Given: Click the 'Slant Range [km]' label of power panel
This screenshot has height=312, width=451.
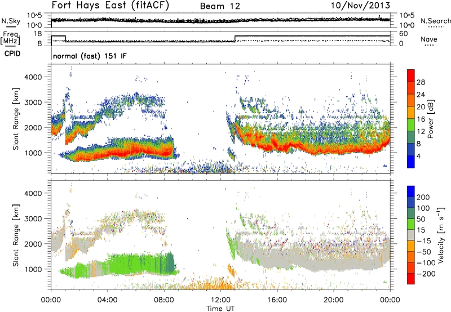Looking at the screenshot, I should pyautogui.click(x=16, y=119).
